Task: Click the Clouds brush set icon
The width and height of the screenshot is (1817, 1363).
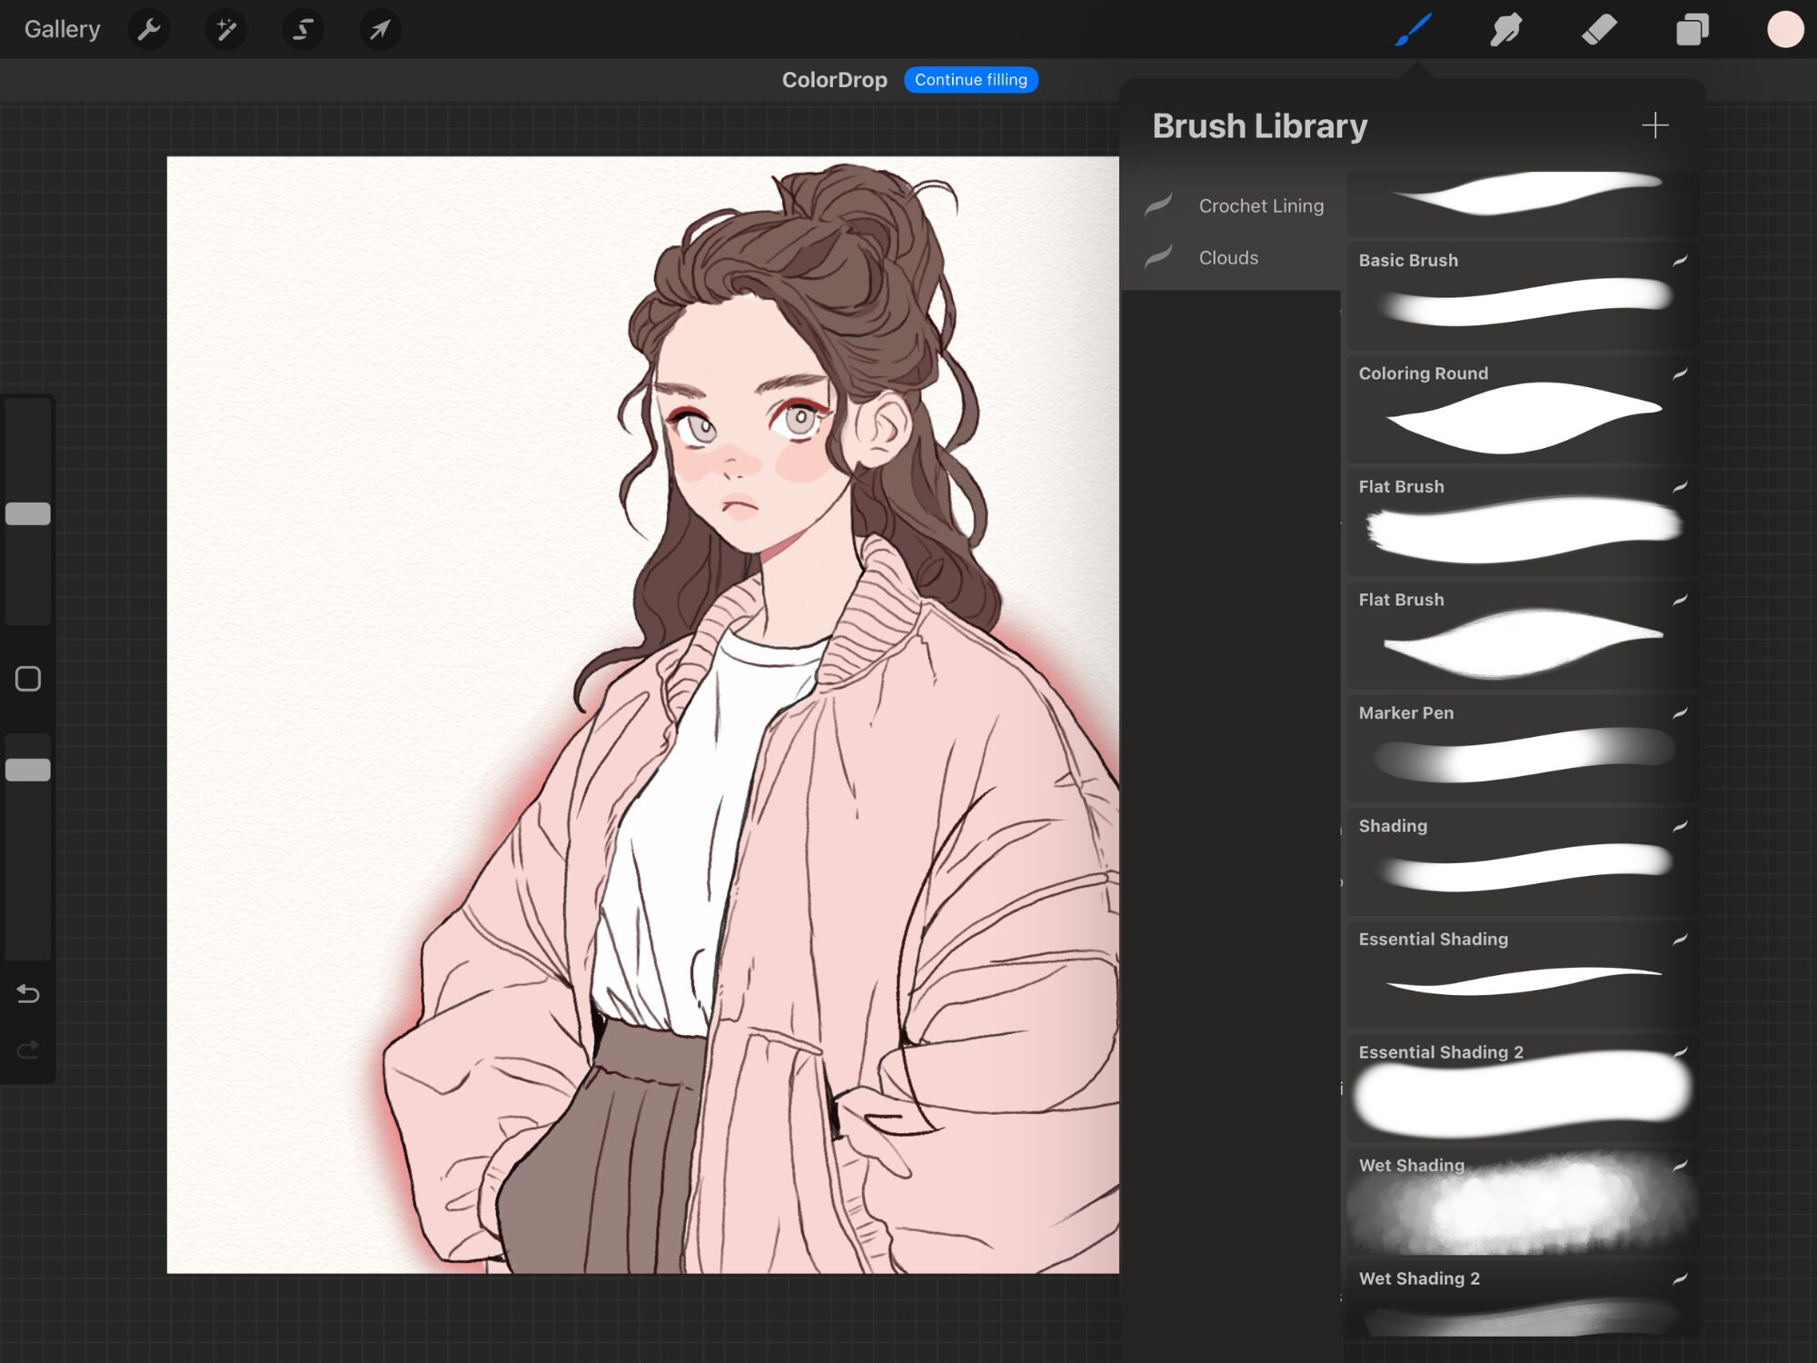Action: click(1158, 256)
